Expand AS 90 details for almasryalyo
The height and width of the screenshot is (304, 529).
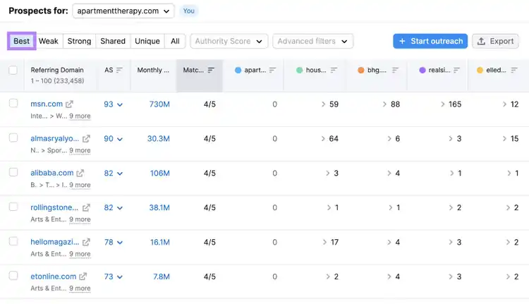120,139
